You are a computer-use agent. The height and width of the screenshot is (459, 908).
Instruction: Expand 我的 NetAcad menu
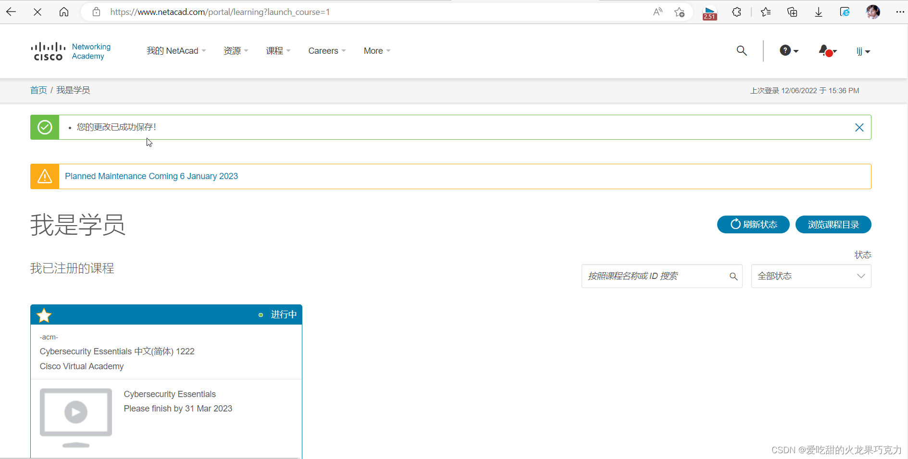[176, 51]
